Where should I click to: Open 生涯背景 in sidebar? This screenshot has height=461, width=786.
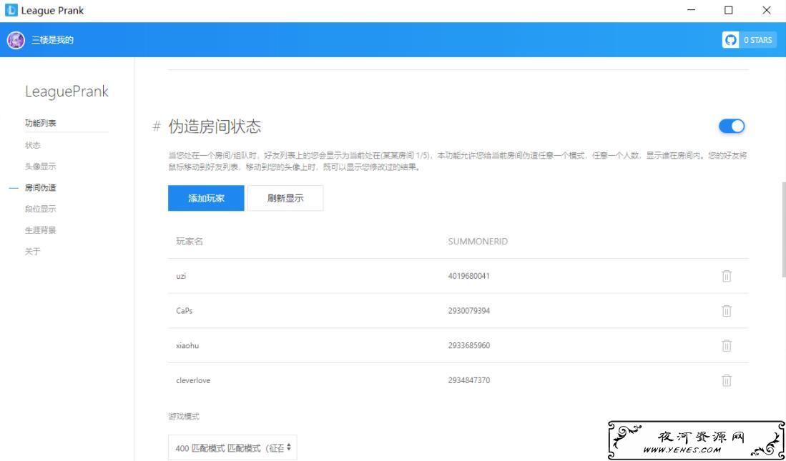(x=41, y=230)
